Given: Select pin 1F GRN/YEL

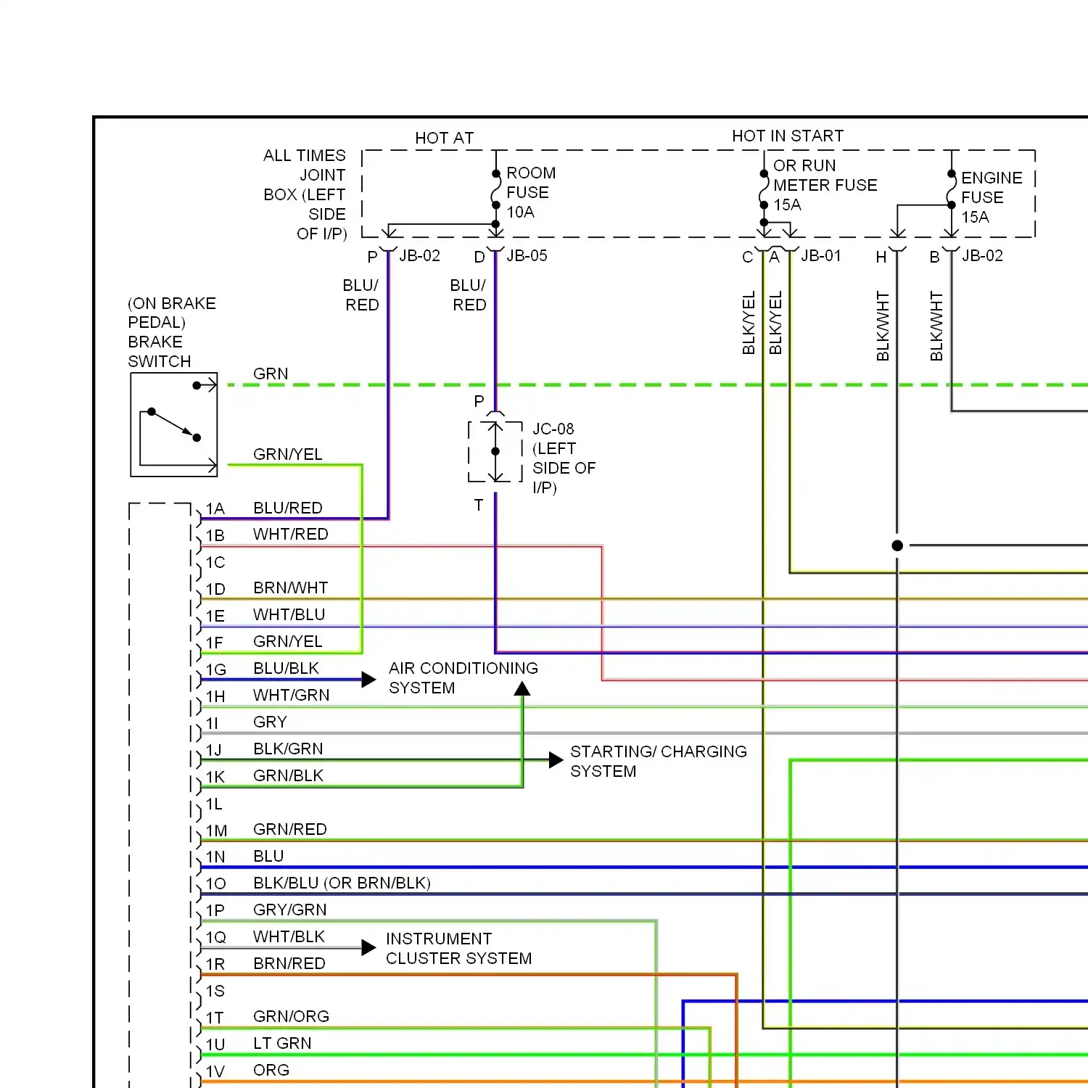Looking at the screenshot, I should [264, 642].
